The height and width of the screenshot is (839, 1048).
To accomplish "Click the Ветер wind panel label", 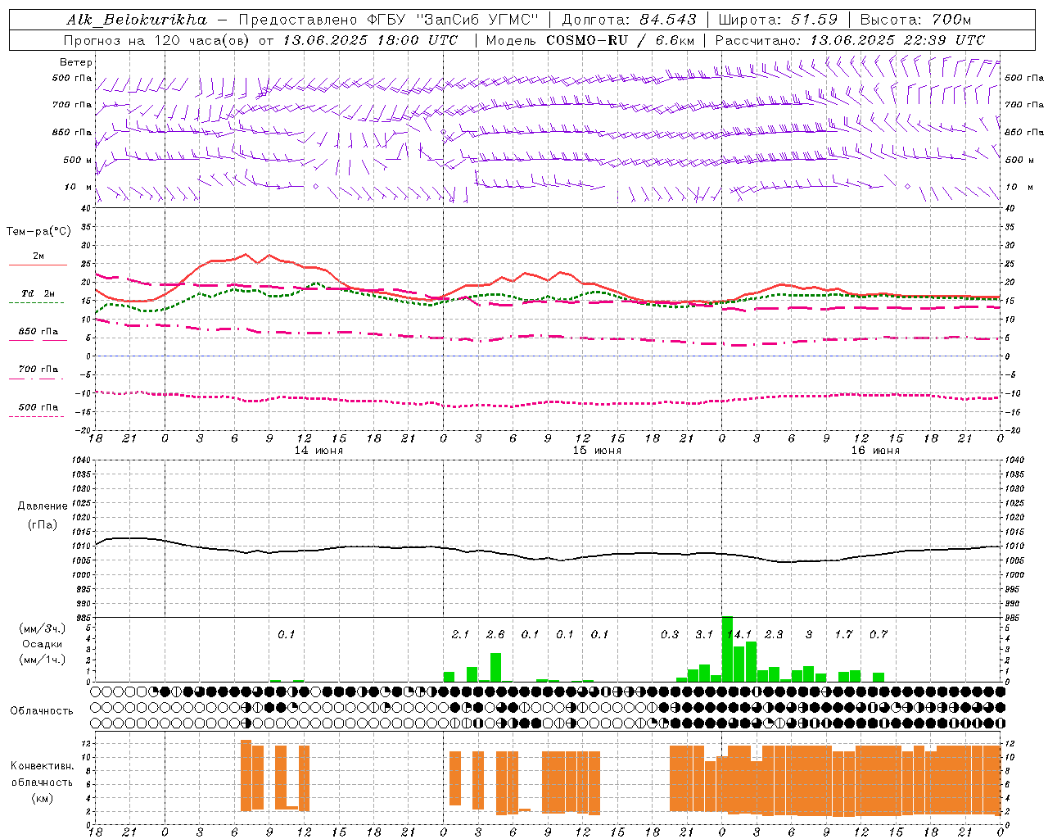I will (76, 62).
